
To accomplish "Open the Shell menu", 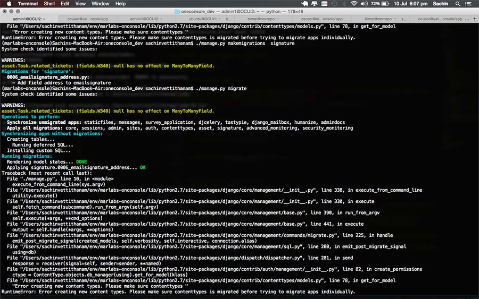I will [x=49, y=4].
